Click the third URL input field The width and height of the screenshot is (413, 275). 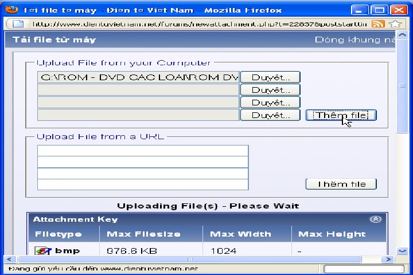[x=143, y=174]
